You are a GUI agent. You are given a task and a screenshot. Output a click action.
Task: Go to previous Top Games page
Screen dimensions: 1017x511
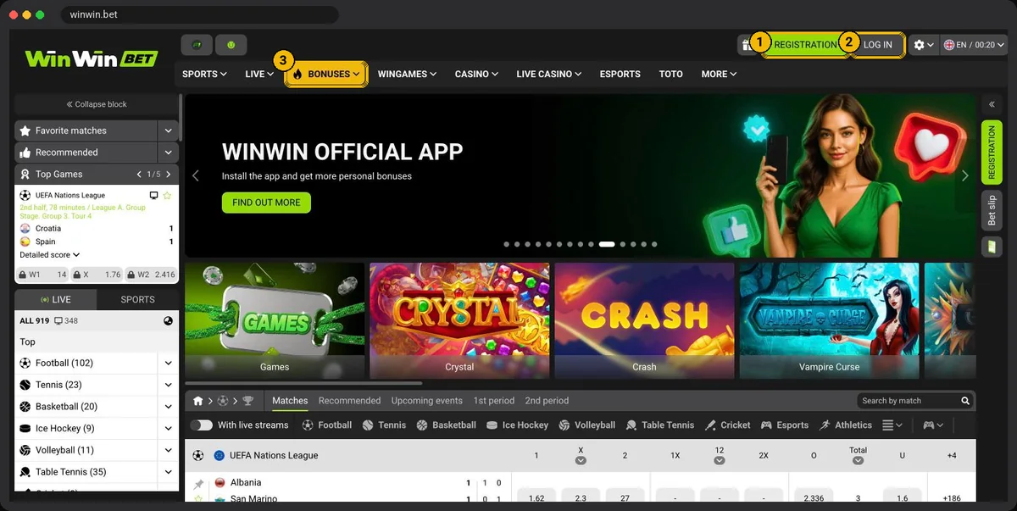coord(140,174)
